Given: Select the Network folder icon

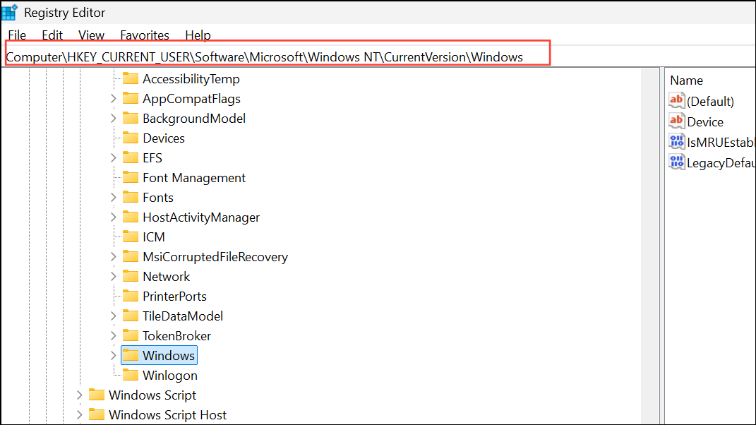Looking at the screenshot, I should [x=130, y=276].
